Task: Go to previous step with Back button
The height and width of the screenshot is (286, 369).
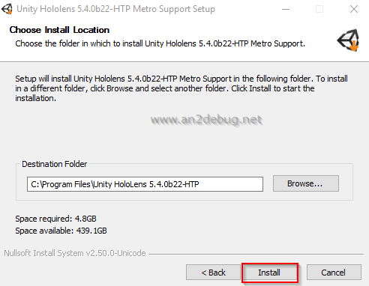Action: pyautogui.click(x=213, y=273)
